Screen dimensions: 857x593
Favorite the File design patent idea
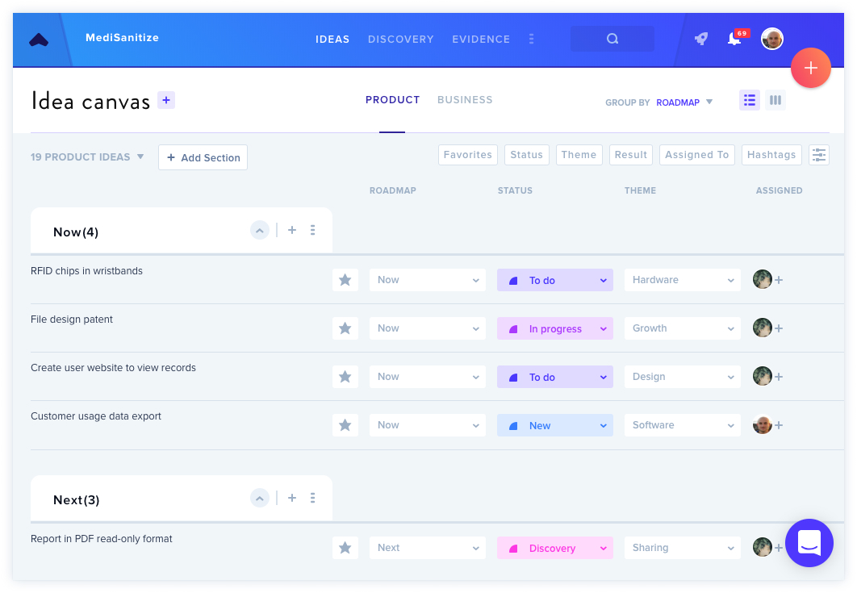click(345, 328)
